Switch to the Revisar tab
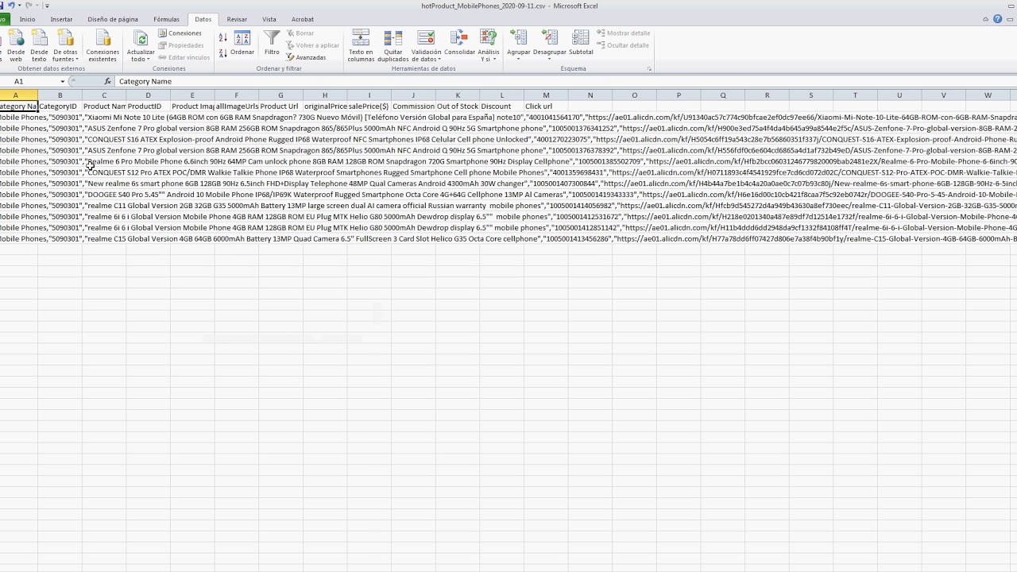The image size is (1017, 572). pos(237,19)
